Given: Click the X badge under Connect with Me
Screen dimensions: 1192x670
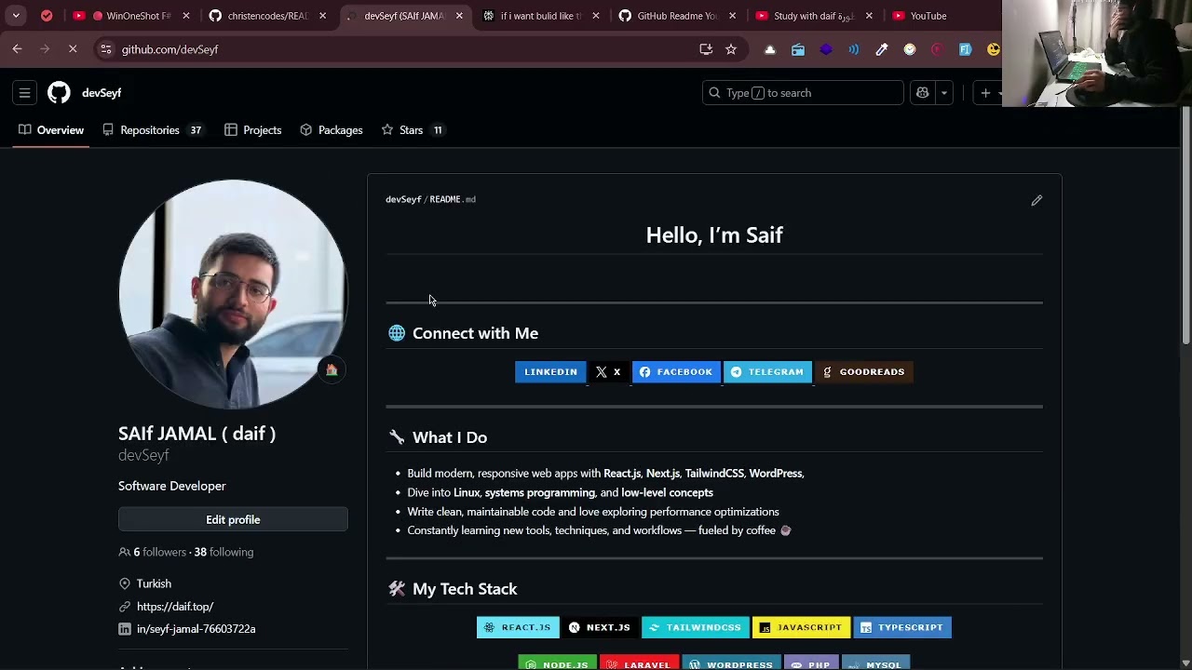Looking at the screenshot, I should click(609, 372).
